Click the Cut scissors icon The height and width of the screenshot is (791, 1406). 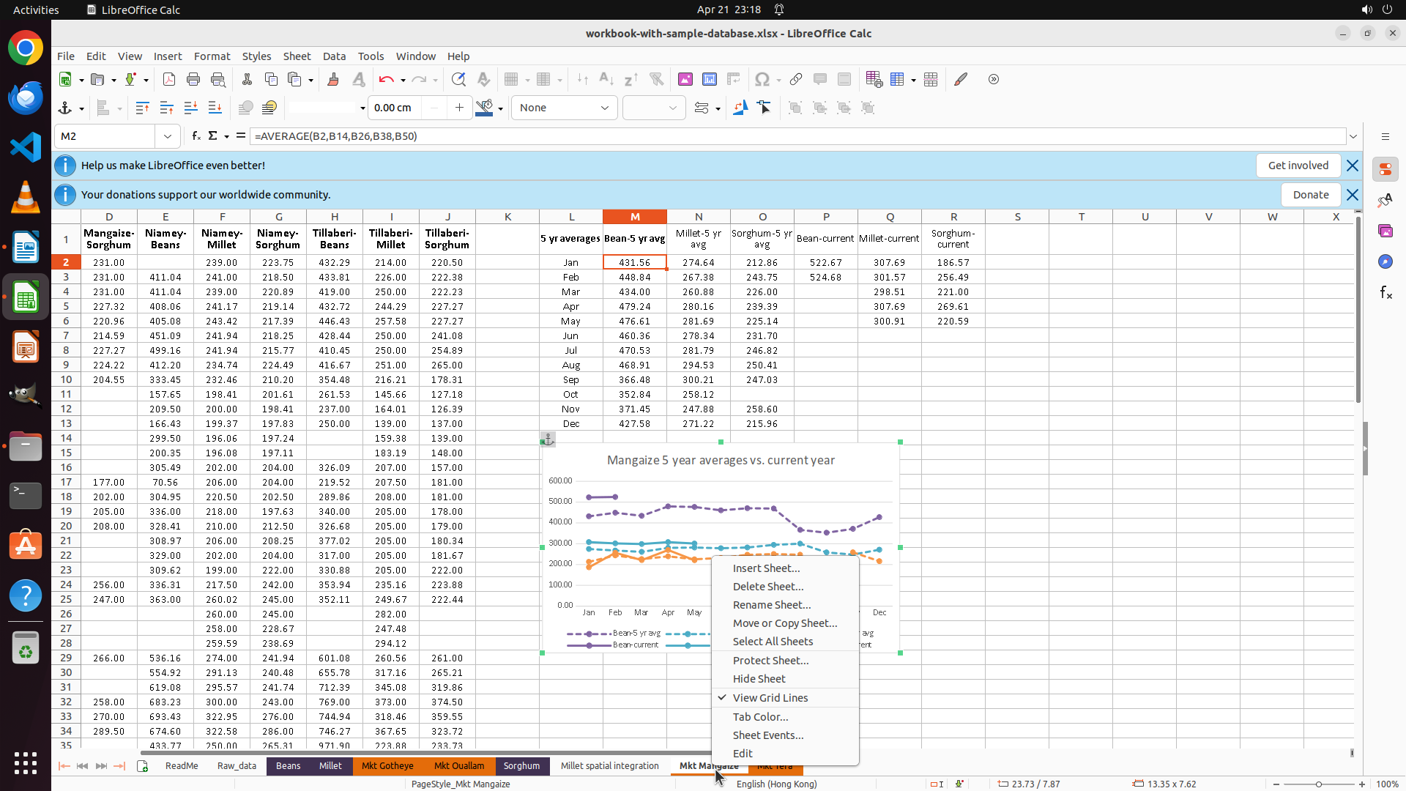coord(247,80)
